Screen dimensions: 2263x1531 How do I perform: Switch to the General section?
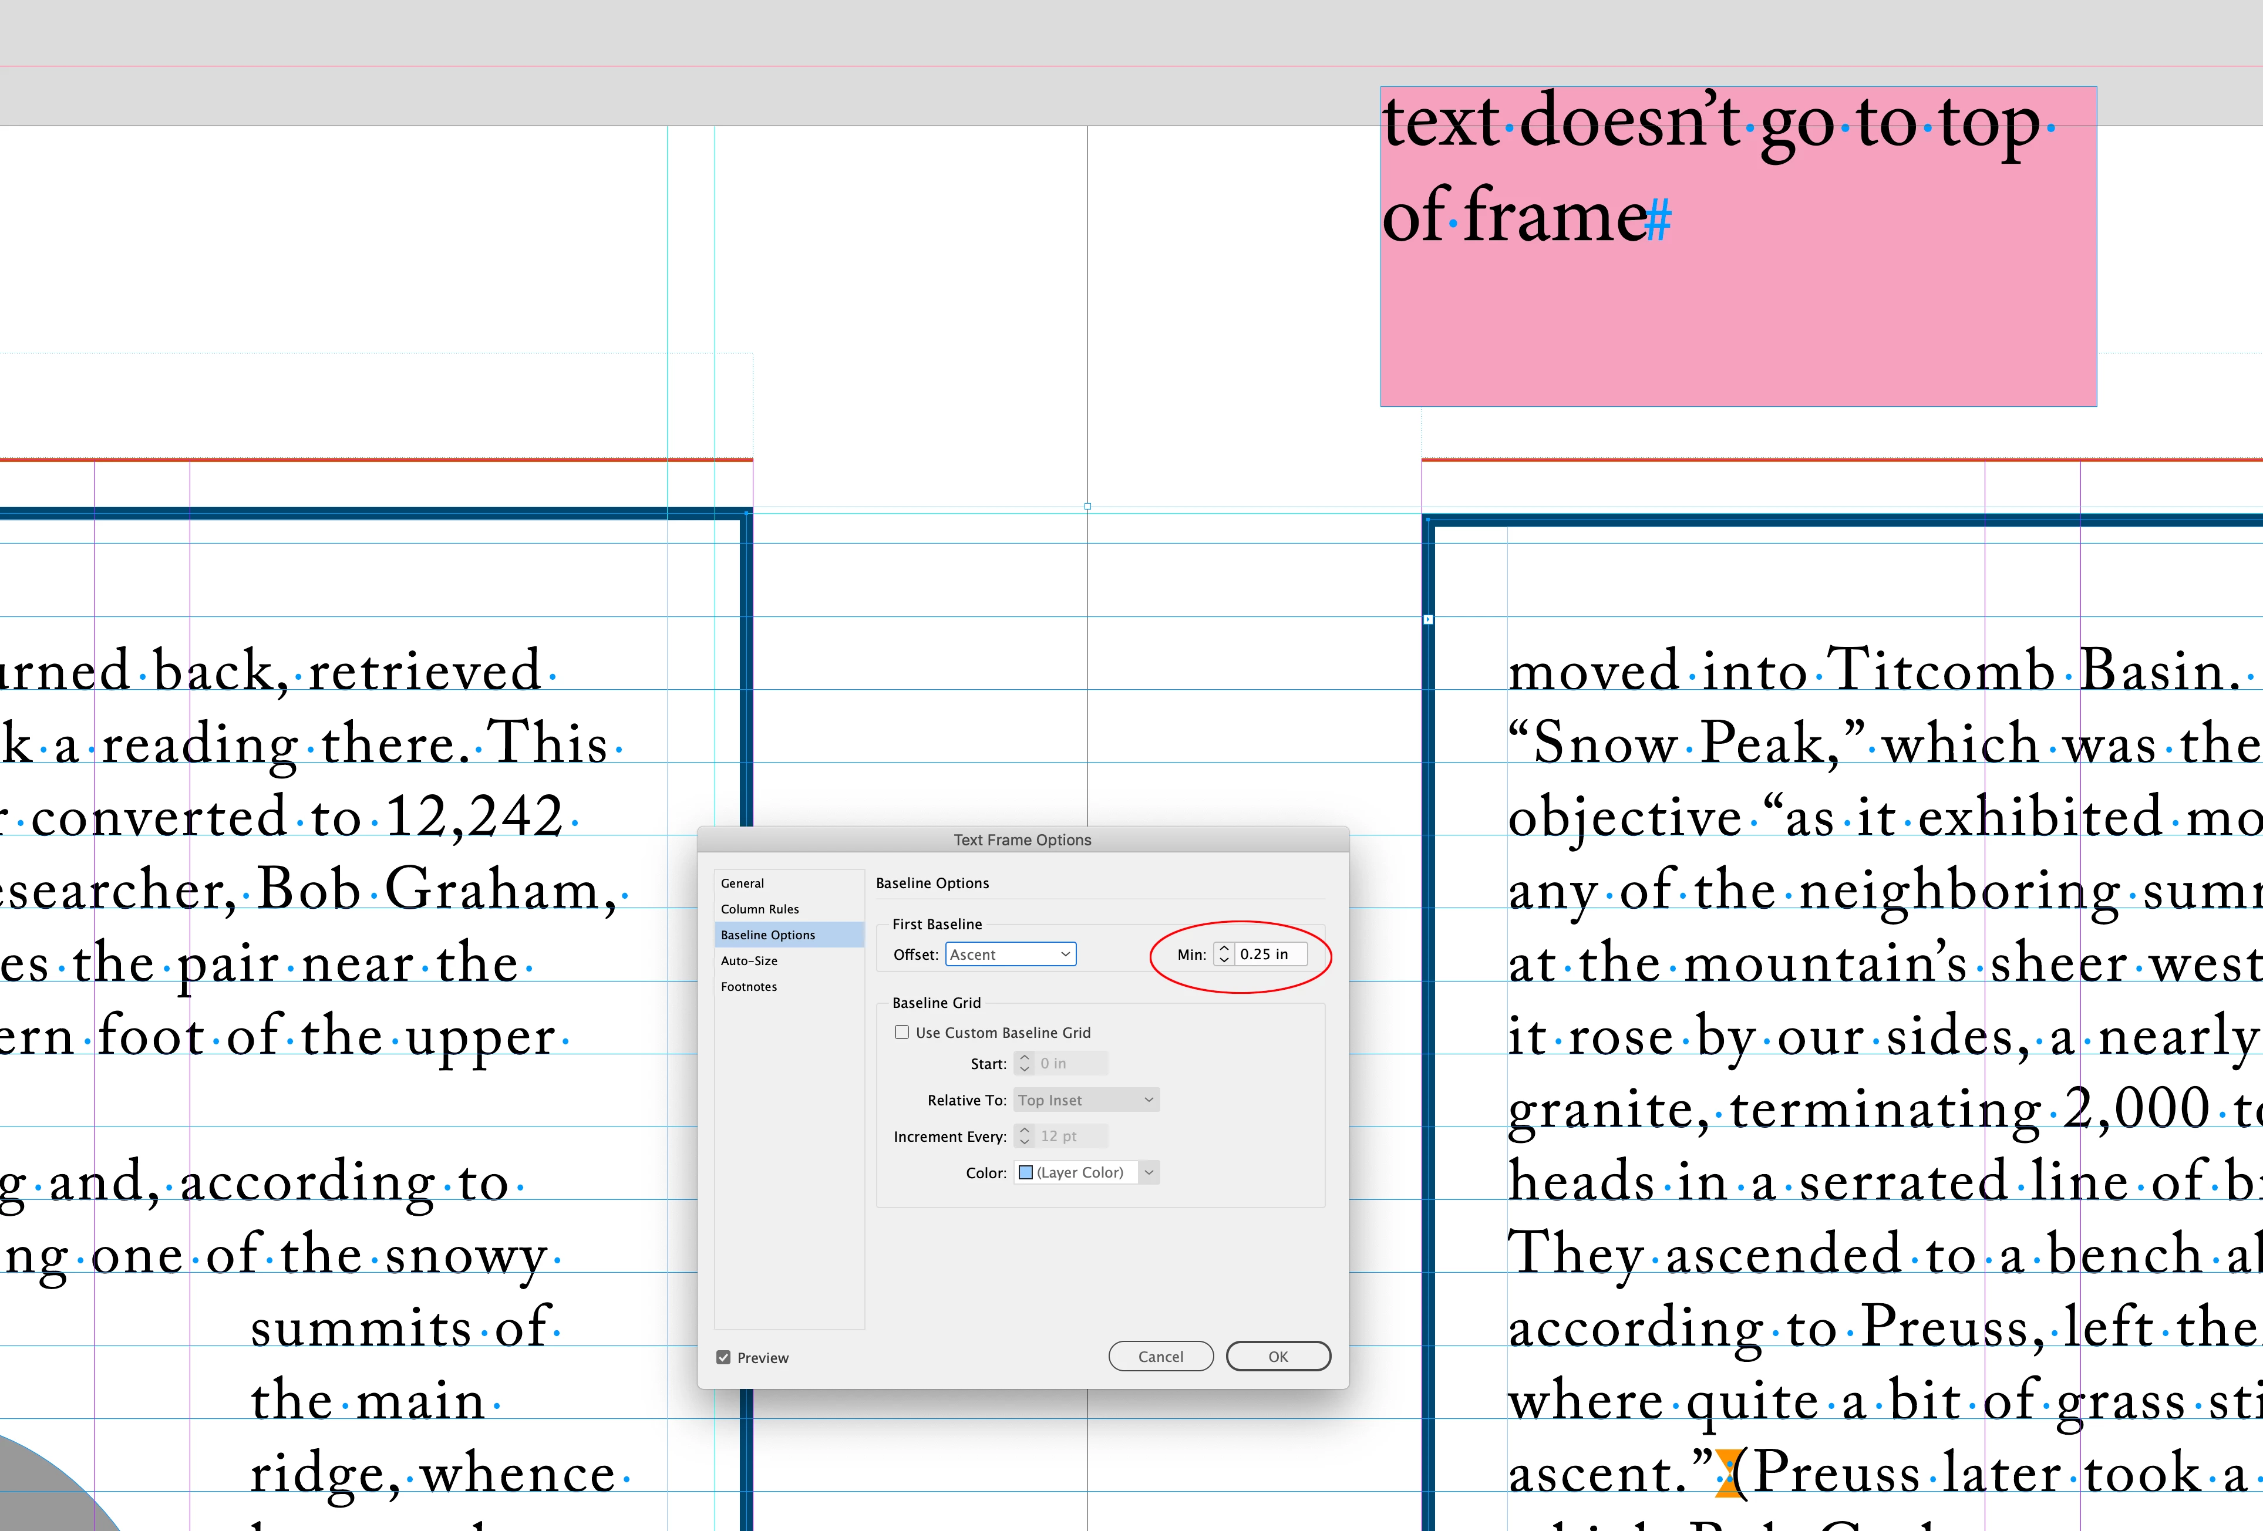[742, 883]
